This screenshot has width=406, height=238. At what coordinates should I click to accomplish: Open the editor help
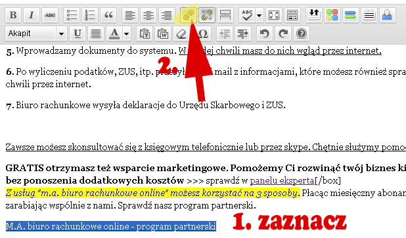(302, 33)
